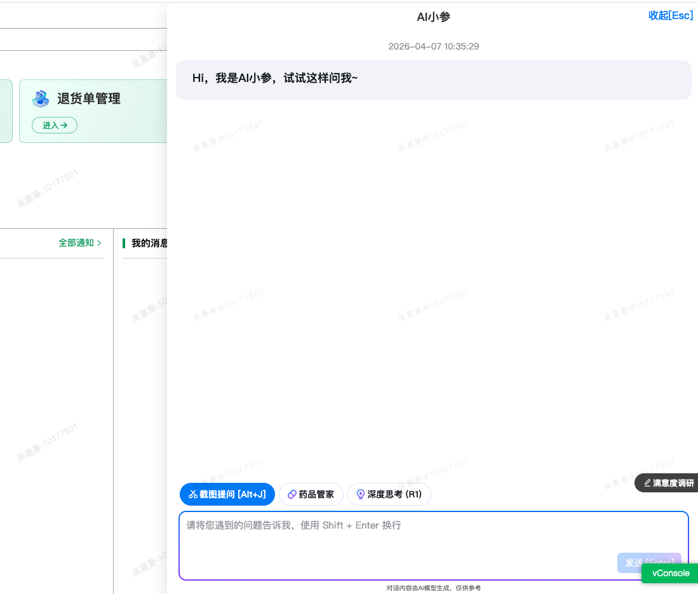Click the AI小参 panel title

[434, 17]
